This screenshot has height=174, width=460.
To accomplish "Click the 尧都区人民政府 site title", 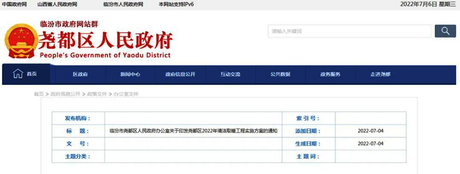I will (106, 40).
